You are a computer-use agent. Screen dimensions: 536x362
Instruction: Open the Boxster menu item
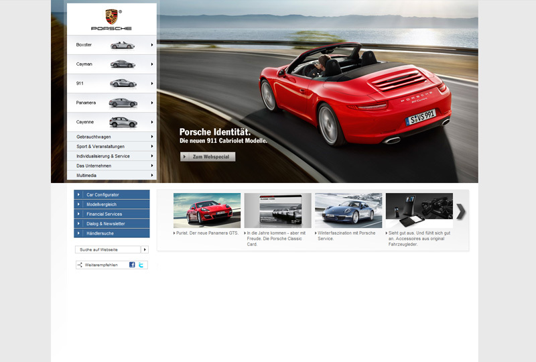pyautogui.click(x=112, y=45)
